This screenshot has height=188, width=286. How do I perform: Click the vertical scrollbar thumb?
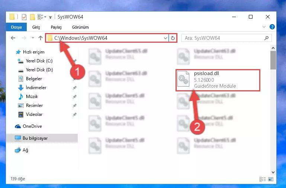click(x=273, y=60)
